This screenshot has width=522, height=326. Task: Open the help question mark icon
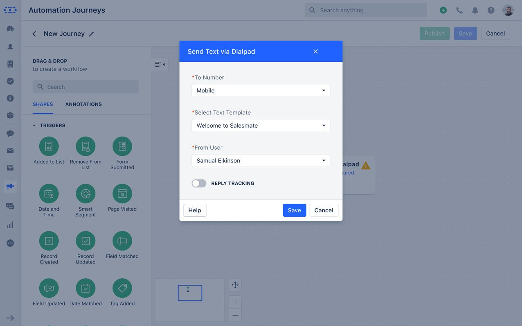coord(491,10)
